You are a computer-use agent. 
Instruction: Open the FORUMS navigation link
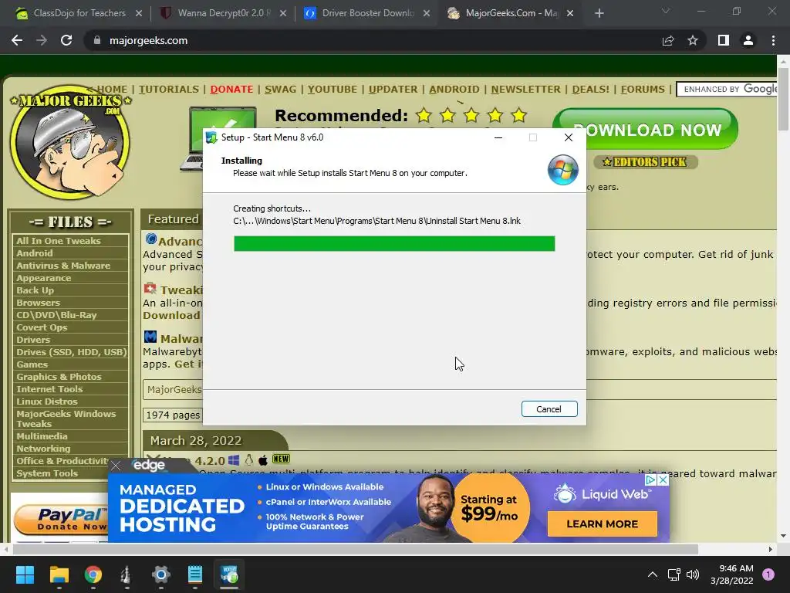643,90
